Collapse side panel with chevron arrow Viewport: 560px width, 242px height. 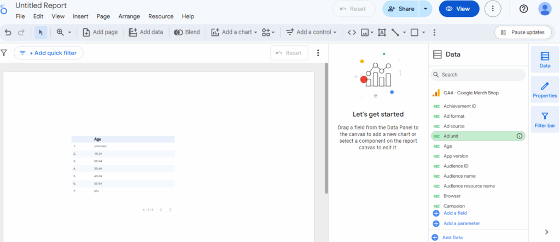[x=546, y=232]
